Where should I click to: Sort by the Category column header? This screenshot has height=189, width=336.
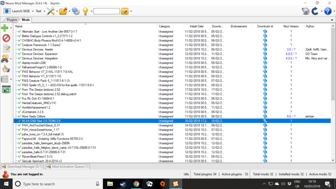(171, 26)
